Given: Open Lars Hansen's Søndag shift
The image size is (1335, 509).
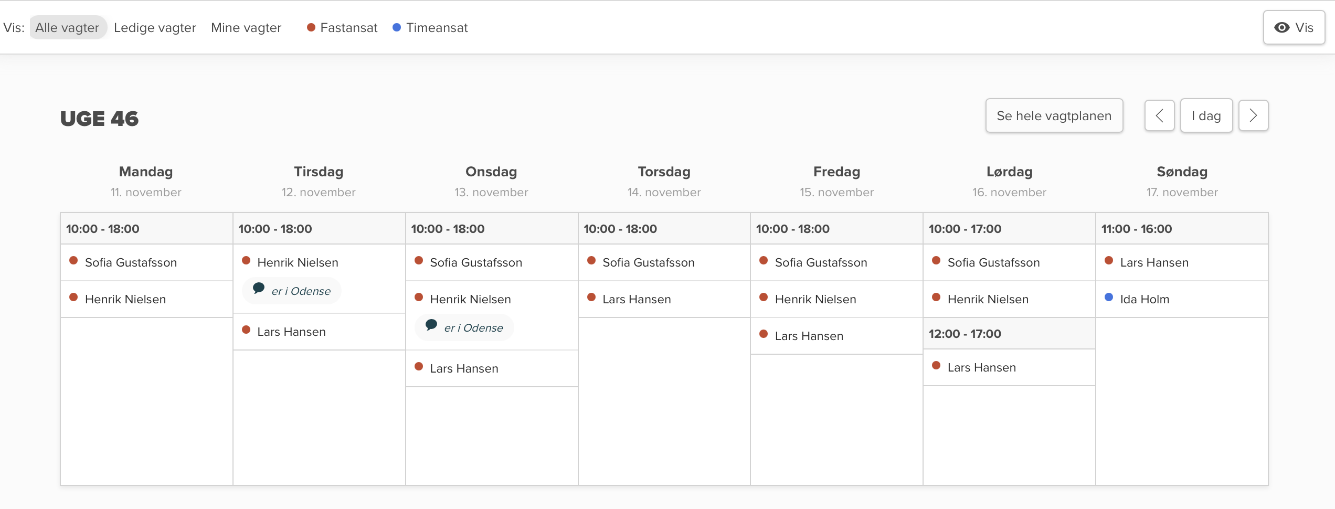Looking at the screenshot, I should (1154, 262).
